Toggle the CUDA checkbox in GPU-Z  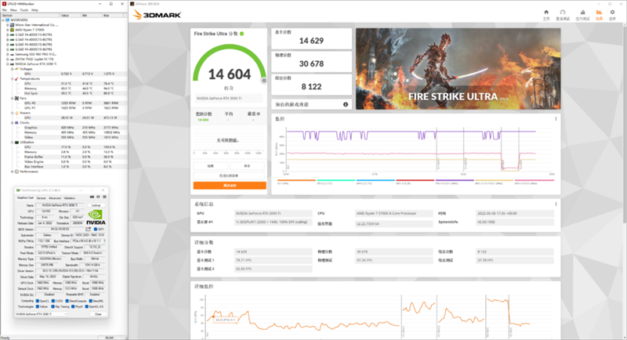click(x=53, y=301)
